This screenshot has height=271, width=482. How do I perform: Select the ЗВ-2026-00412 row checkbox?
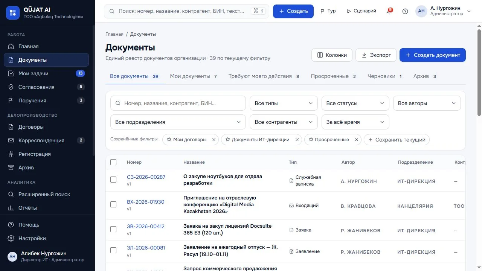113,229
